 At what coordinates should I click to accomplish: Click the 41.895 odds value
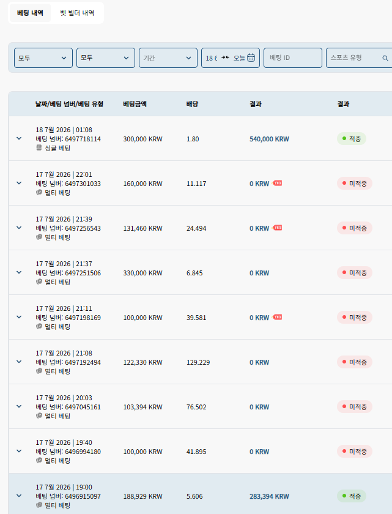pyautogui.click(x=196, y=452)
